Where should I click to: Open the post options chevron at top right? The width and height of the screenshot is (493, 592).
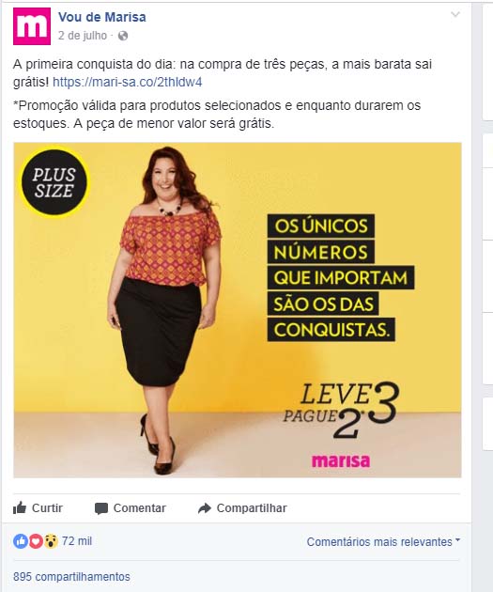tap(455, 15)
